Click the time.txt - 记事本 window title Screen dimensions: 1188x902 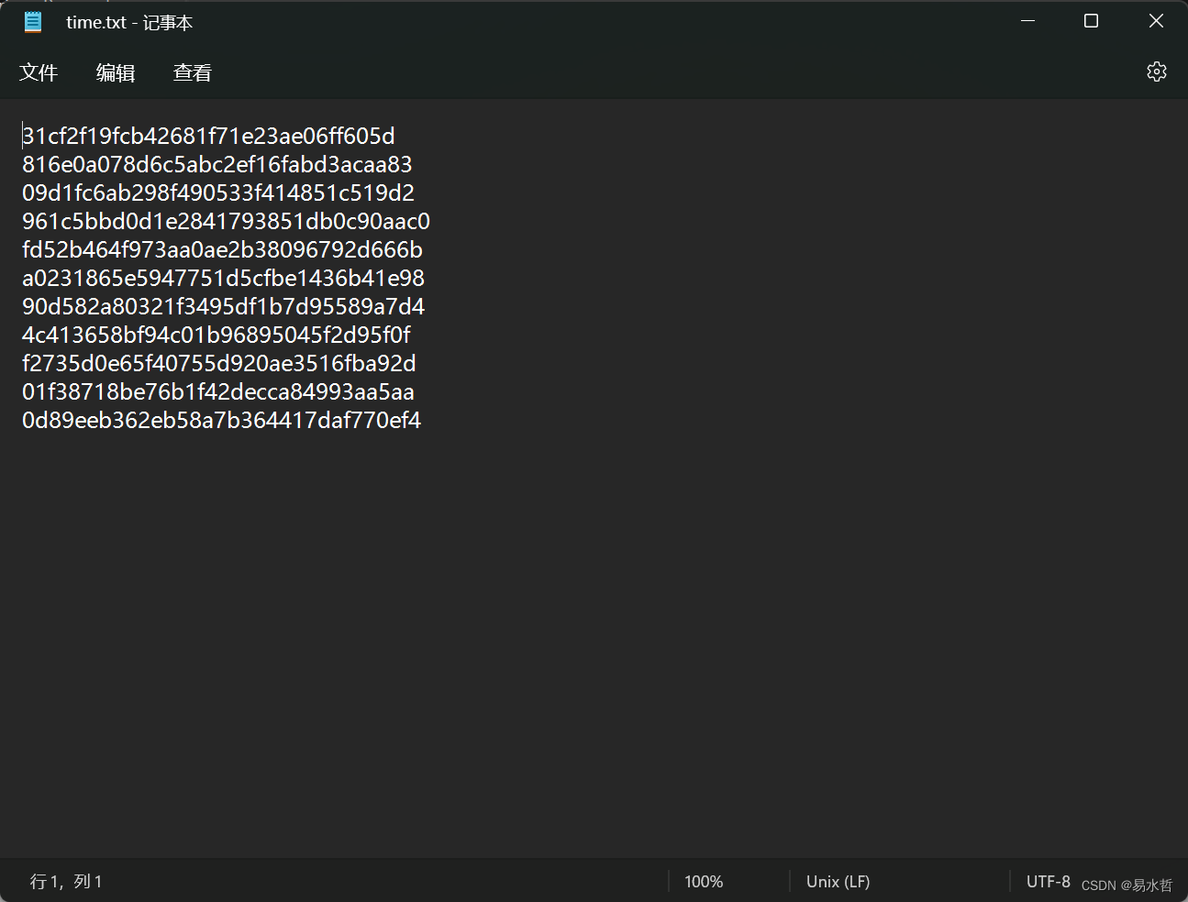pos(129,22)
